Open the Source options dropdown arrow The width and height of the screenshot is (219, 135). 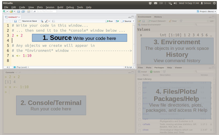[133, 21]
